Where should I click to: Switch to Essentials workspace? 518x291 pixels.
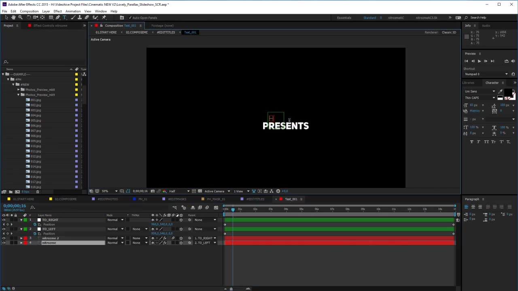[x=344, y=18]
